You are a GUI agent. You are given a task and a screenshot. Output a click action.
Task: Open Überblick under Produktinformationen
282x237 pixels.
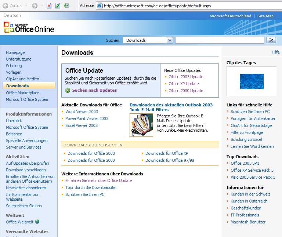coord(14,121)
